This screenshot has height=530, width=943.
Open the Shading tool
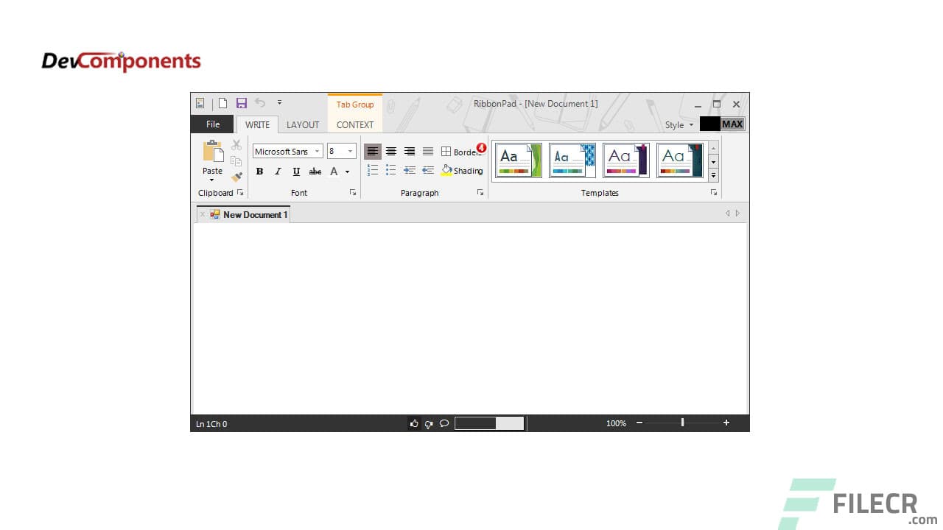tap(463, 171)
